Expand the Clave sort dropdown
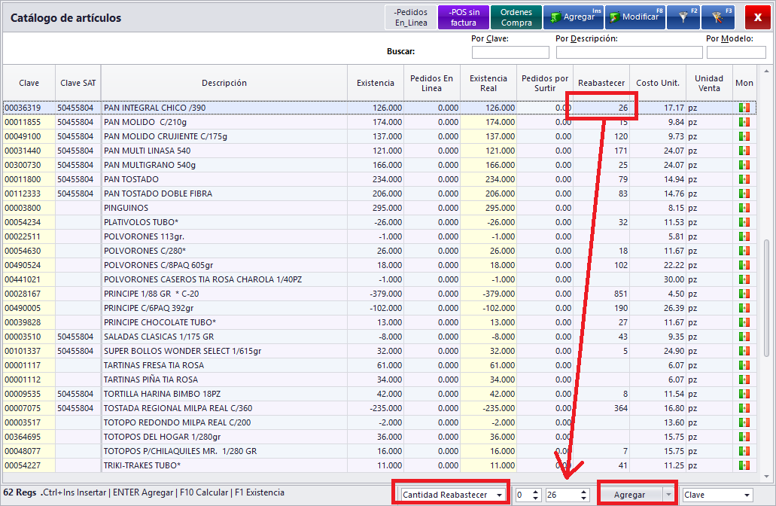The width and height of the screenshot is (776, 506). pos(746,495)
